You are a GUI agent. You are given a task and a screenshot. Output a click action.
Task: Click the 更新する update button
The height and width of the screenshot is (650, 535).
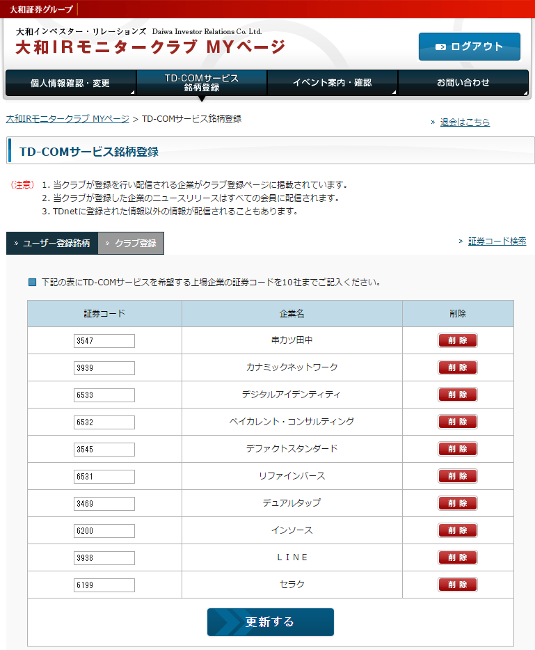(x=270, y=621)
